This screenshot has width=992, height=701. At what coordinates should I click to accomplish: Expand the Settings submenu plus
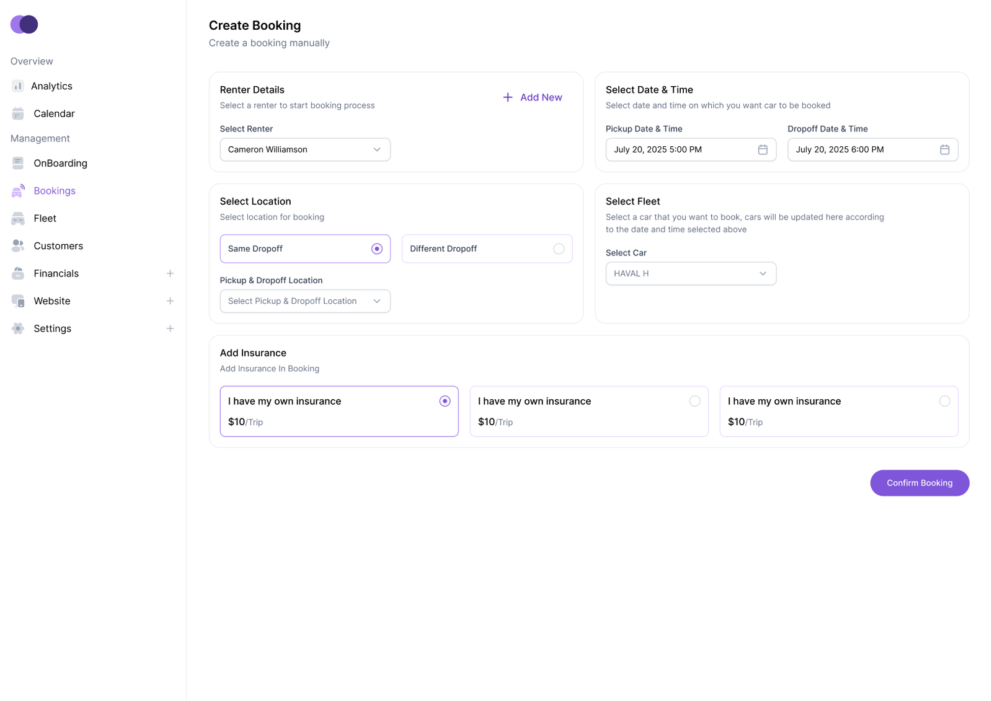click(170, 328)
